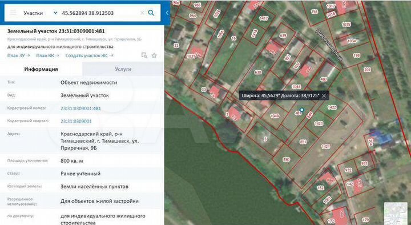Click the Ранее учтенный status value

(80, 174)
